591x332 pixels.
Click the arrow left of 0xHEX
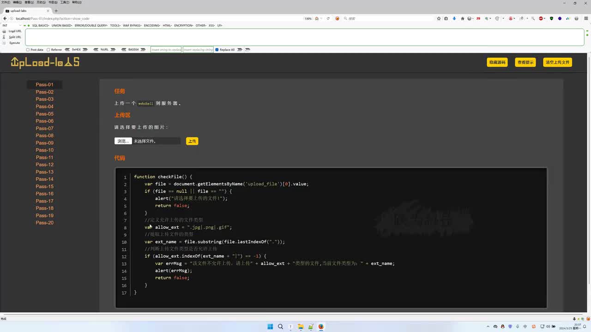pos(67,49)
